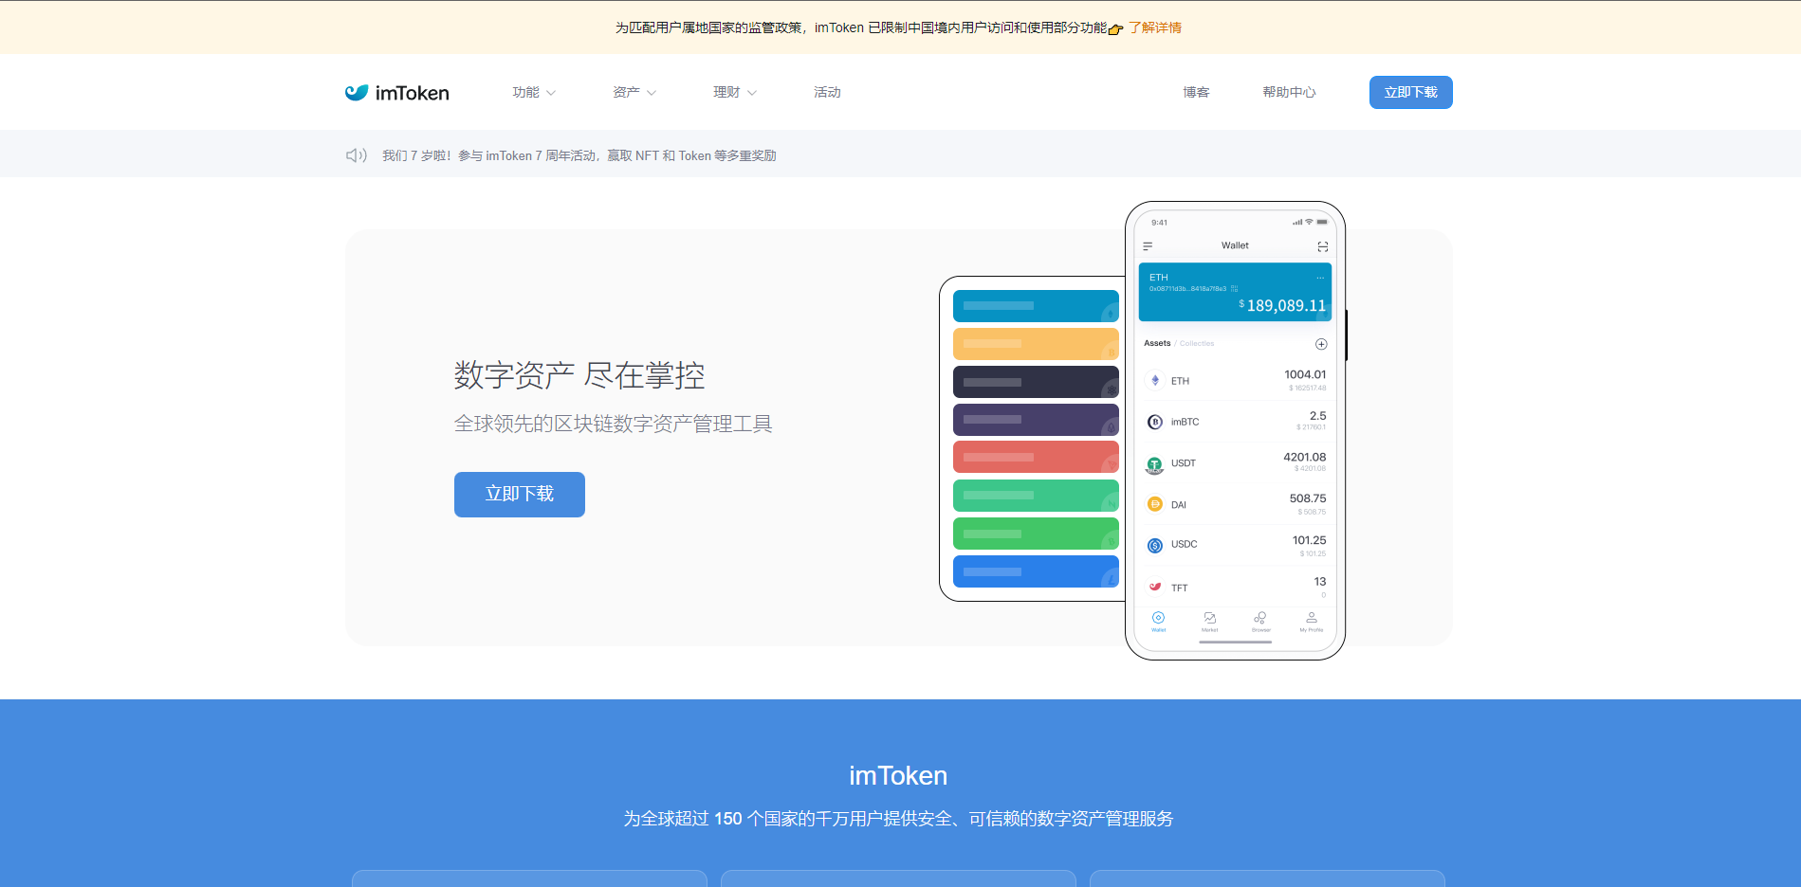
Task: Click header 立即下载 button
Action: pyautogui.click(x=1410, y=92)
